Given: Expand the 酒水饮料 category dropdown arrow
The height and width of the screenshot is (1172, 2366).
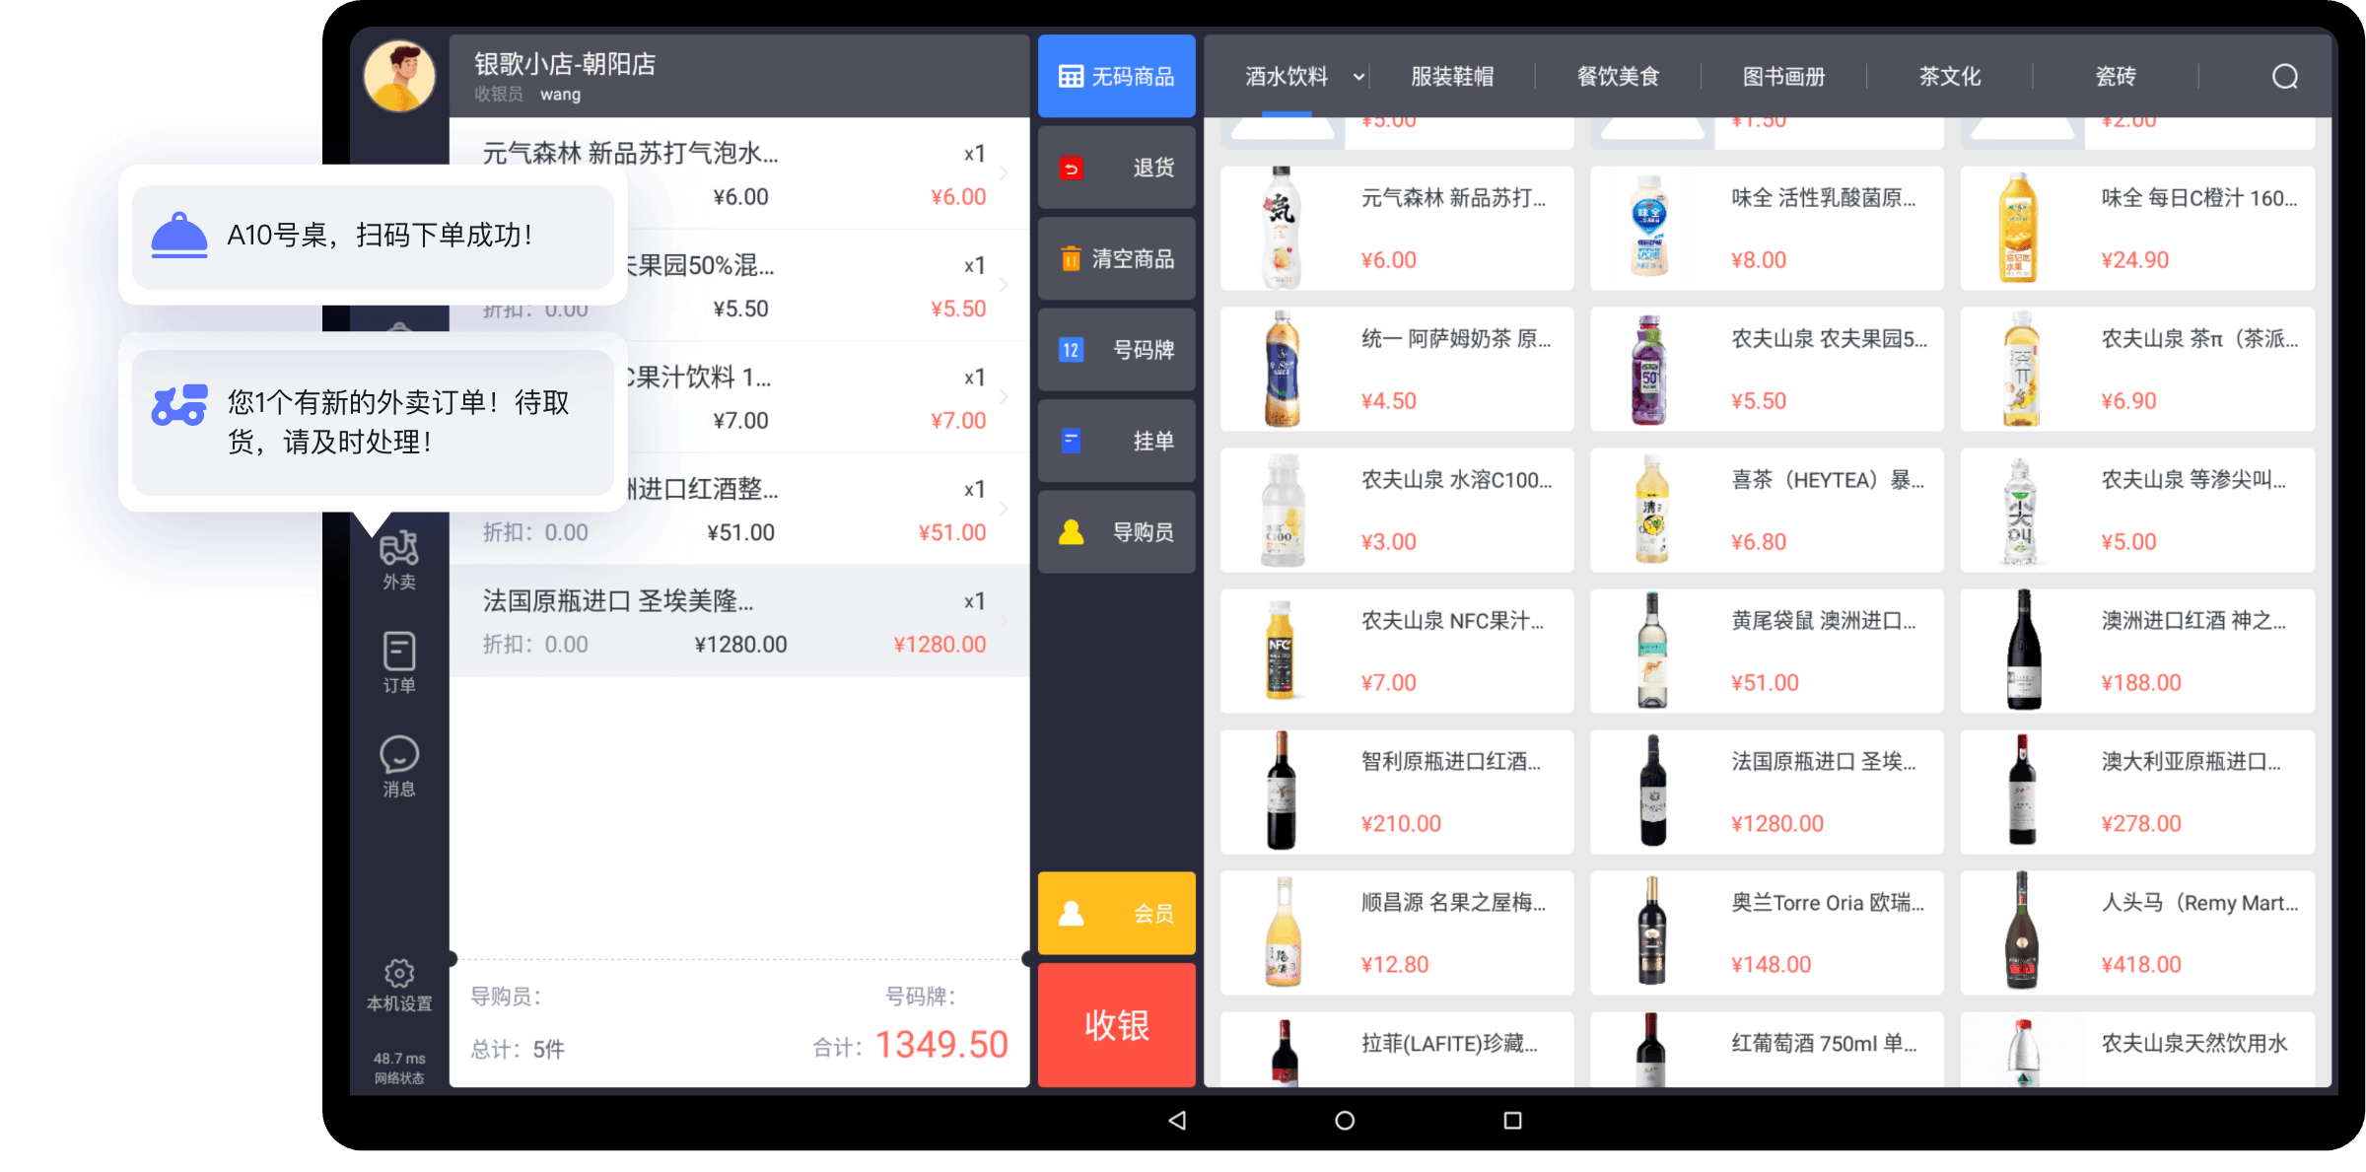Looking at the screenshot, I should (1358, 77).
